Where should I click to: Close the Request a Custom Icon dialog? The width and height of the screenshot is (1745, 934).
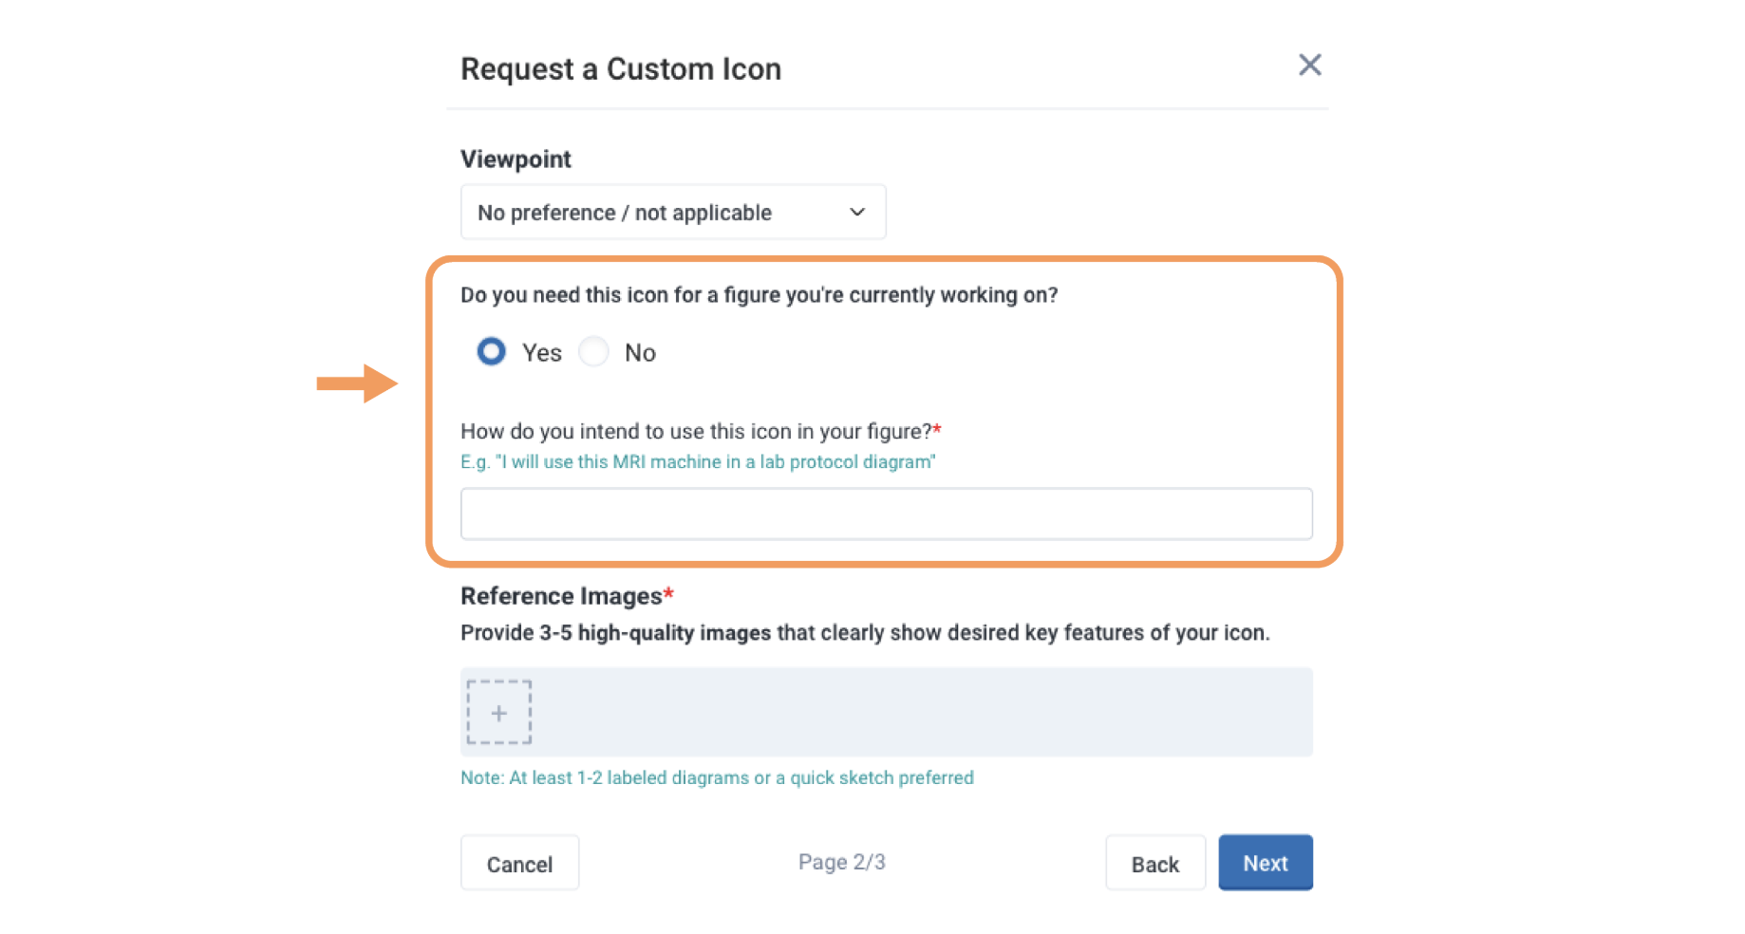tap(1309, 65)
